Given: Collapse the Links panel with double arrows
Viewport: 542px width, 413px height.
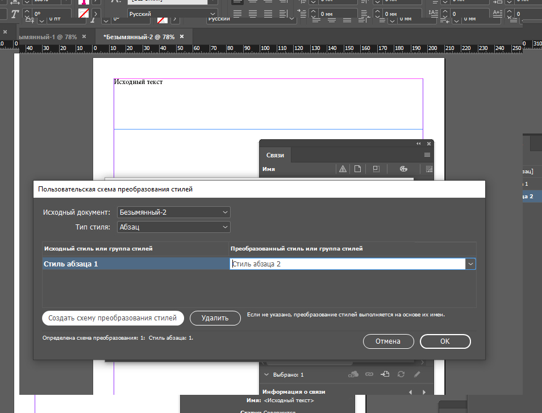Looking at the screenshot, I should 419,144.
